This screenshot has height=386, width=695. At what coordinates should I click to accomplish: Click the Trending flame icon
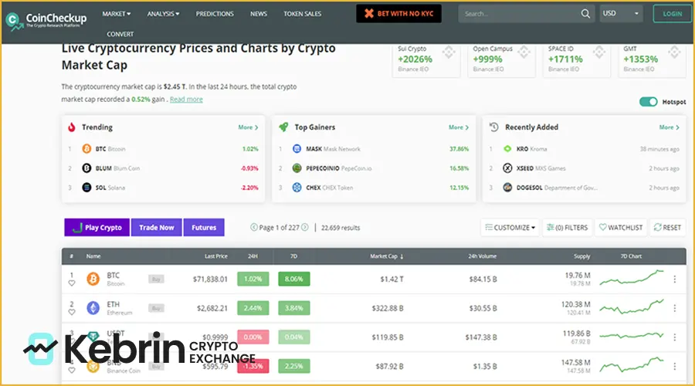(71, 127)
